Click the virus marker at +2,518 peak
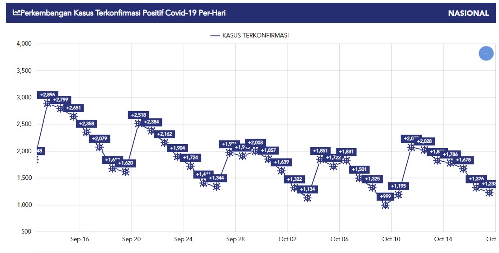The image size is (499, 253). (138, 123)
